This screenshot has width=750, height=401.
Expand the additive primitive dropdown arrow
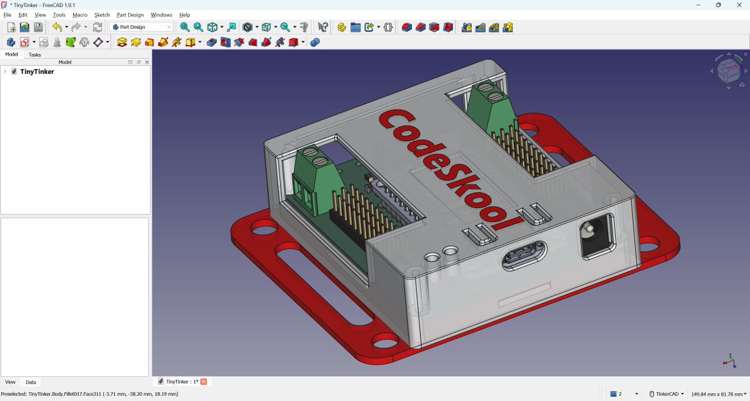click(x=200, y=42)
